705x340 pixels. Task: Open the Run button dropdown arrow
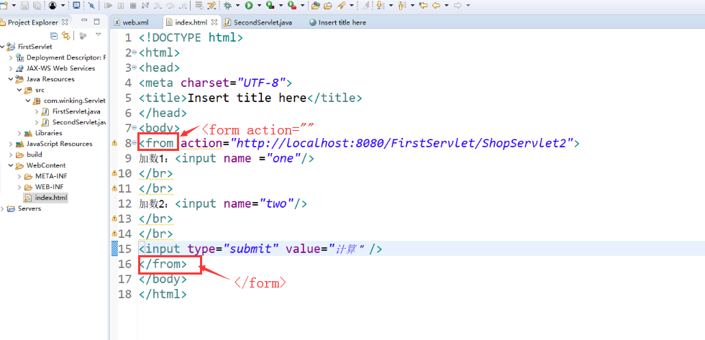coord(259,5)
